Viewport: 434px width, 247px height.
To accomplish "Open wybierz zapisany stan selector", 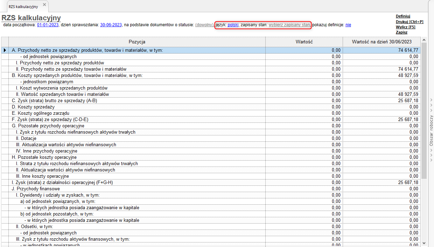I will coord(289,25).
